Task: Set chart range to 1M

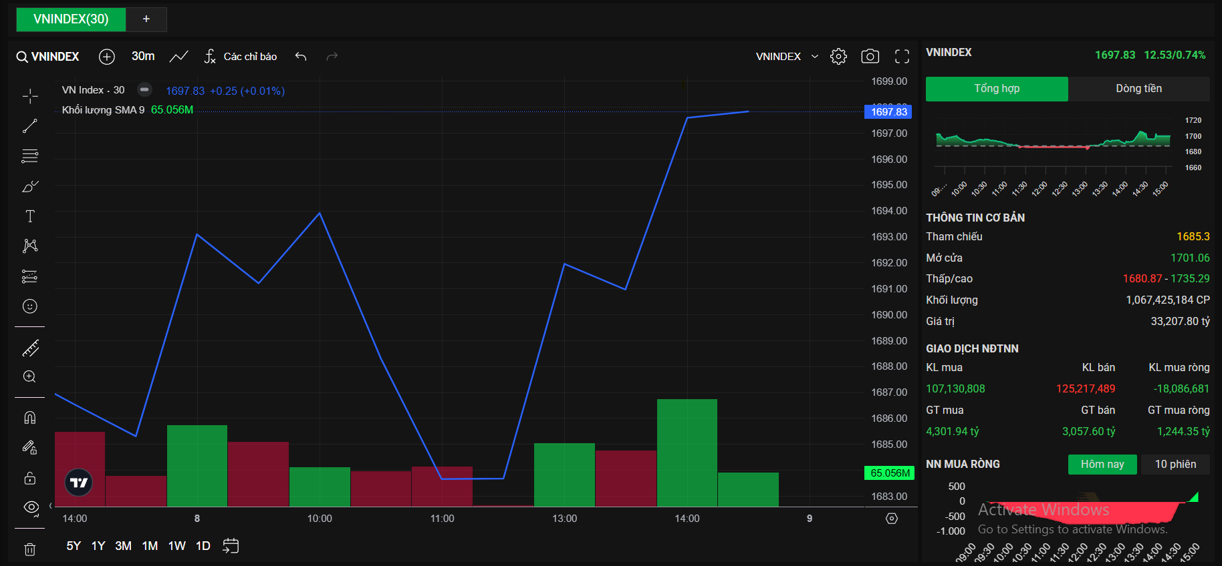Action: pos(150,546)
